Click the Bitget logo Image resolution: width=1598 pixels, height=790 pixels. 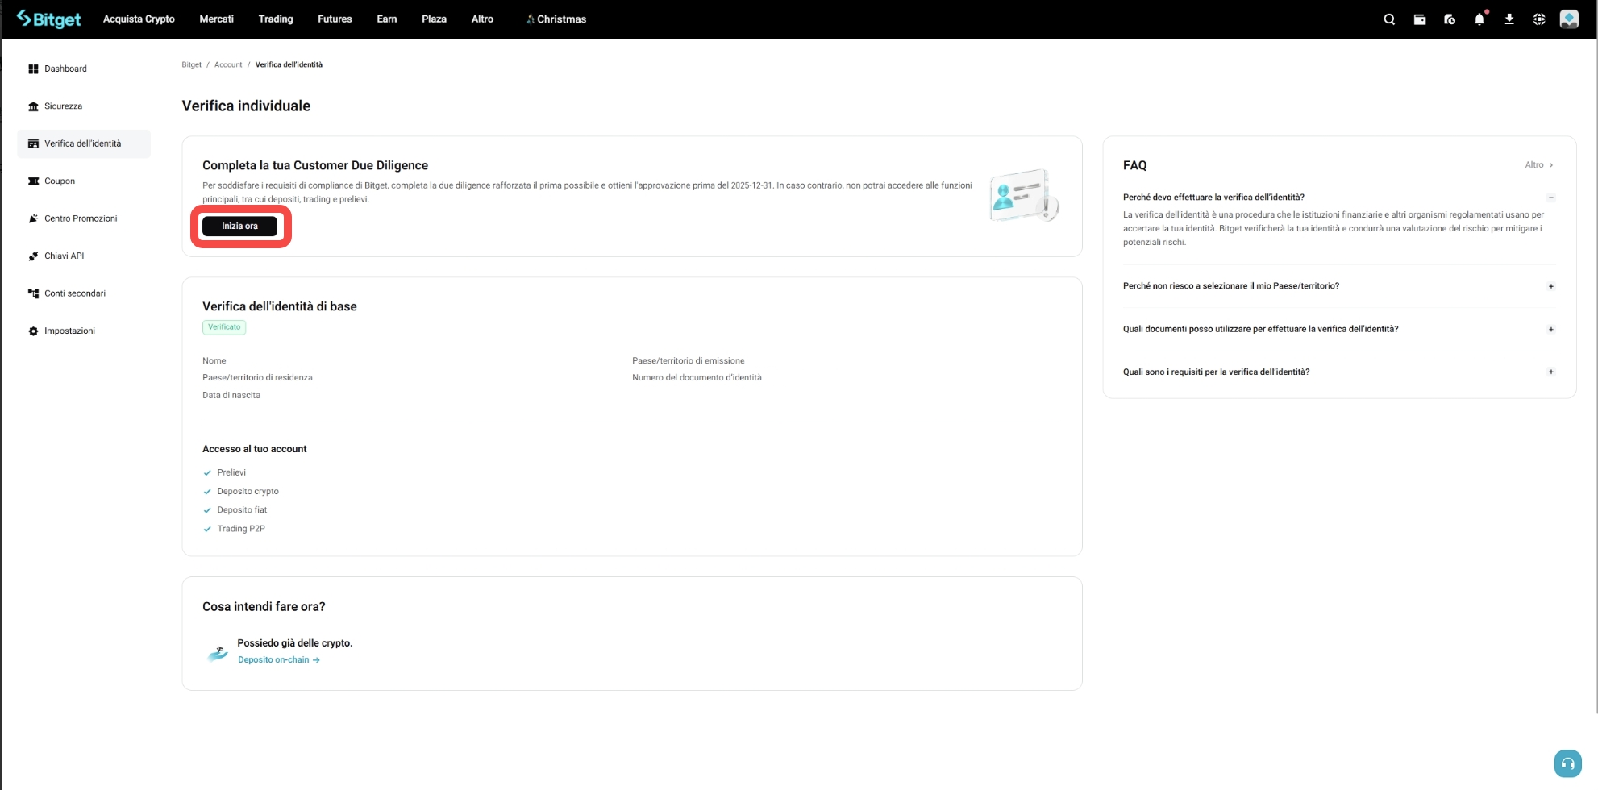tap(50, 19)
